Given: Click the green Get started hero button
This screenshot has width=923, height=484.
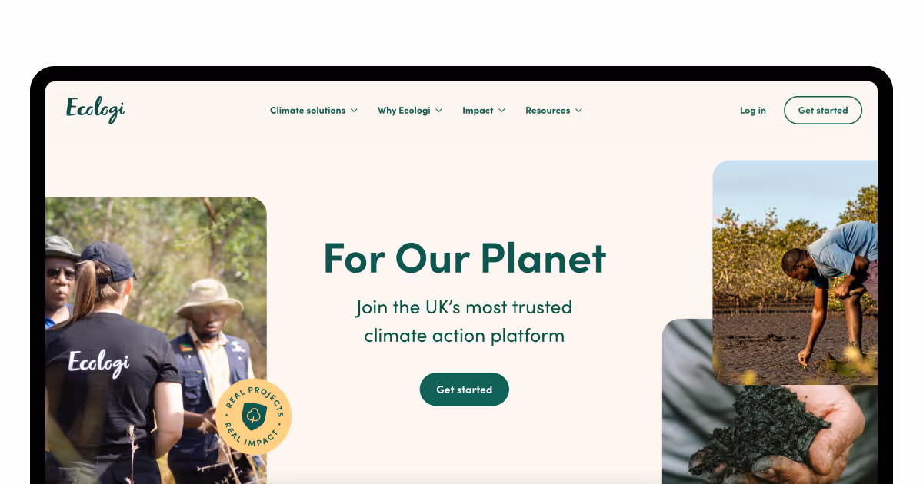Looking at the screenshot, I should click(465, 390).
